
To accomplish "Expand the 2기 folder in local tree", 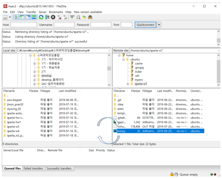I will (34, 72).
